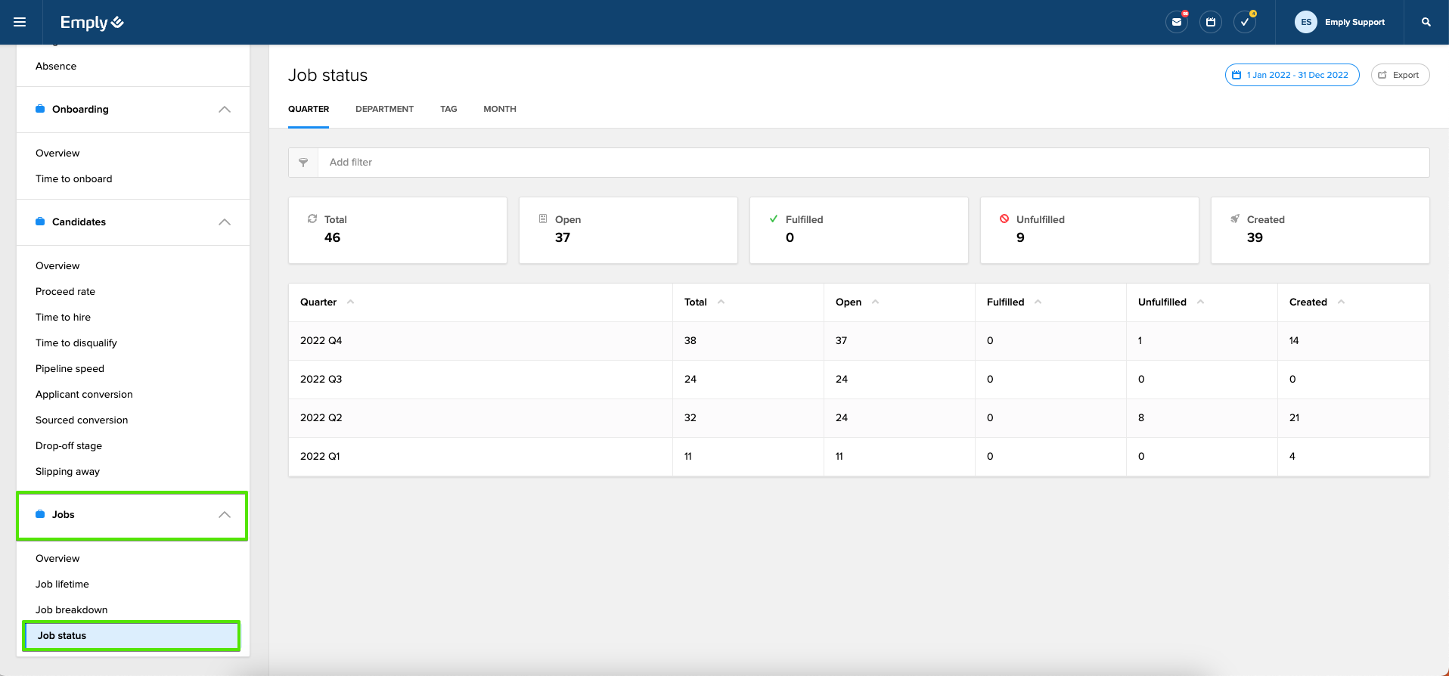Click the search magnifier icon
The width and height of the screenshot is (1449, 676).
[x=1426, y=22]
